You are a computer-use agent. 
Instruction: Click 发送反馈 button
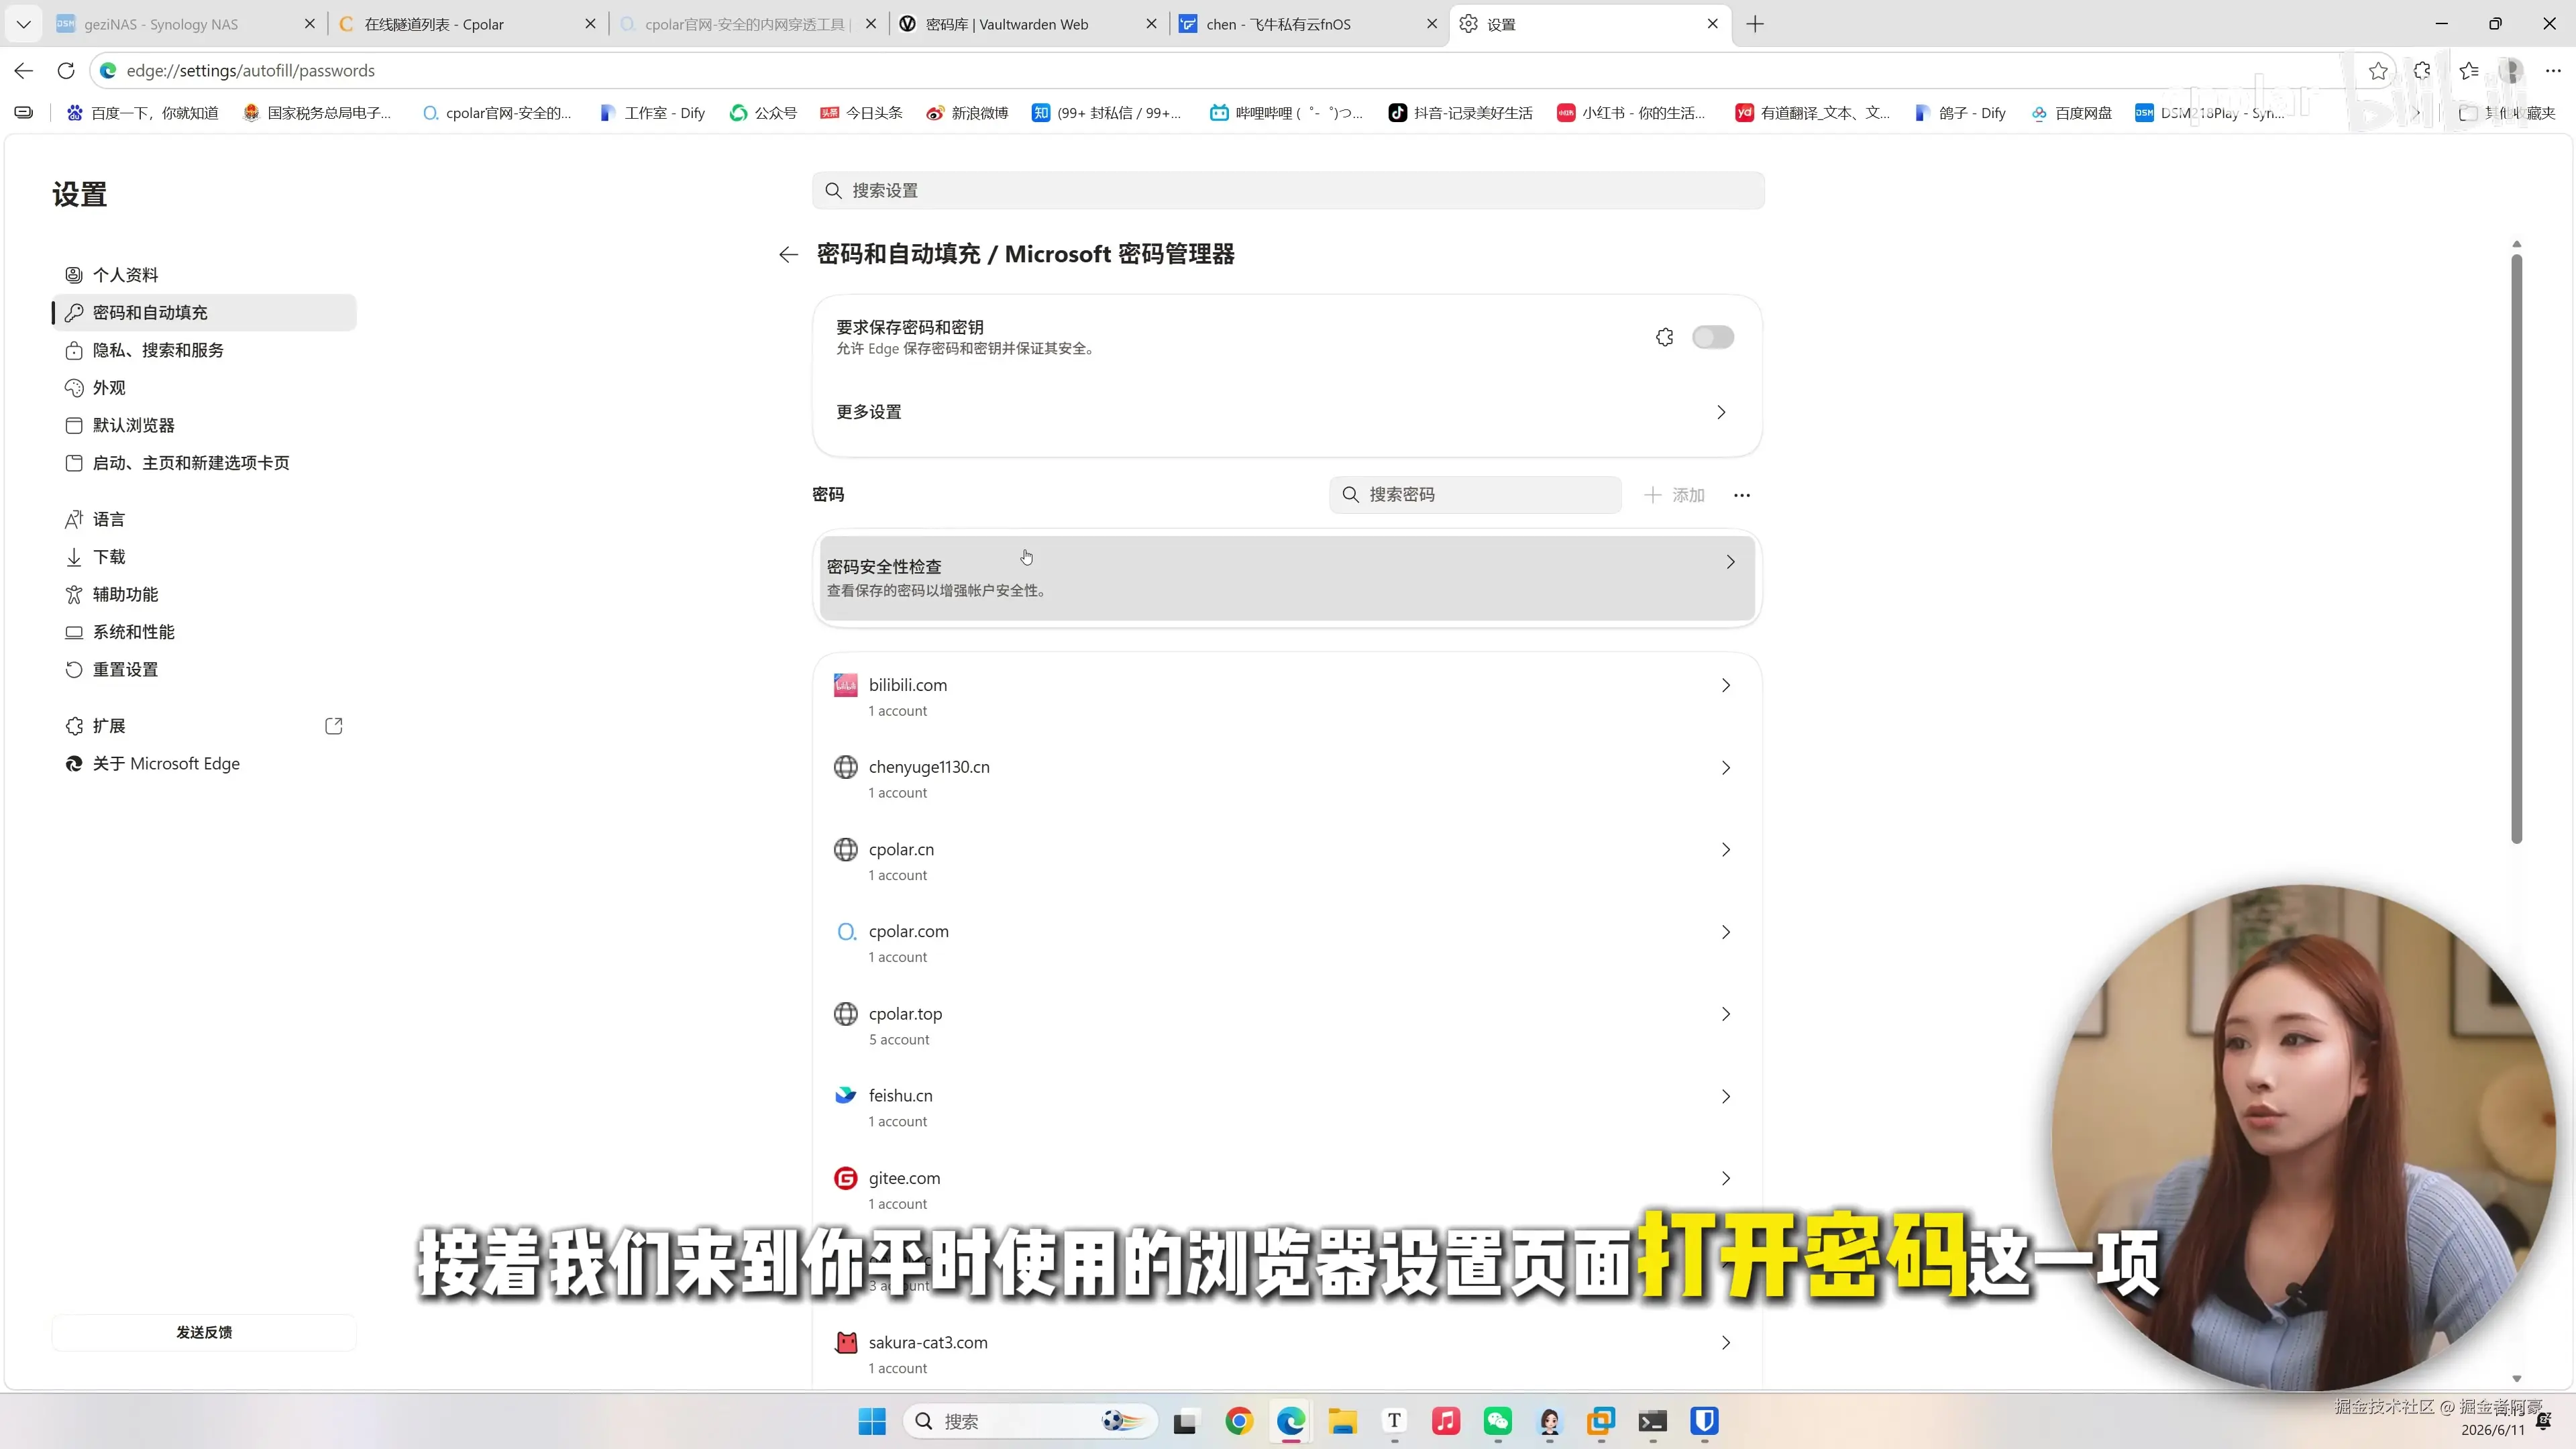[x=204, y=1332]
